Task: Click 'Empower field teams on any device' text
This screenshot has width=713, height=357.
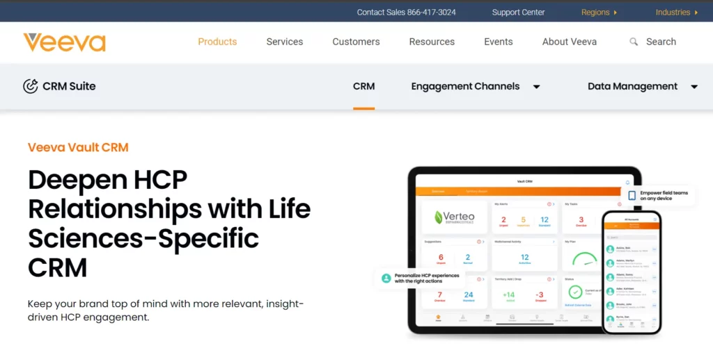Action: pyautogui.click(x=664, y=195)
